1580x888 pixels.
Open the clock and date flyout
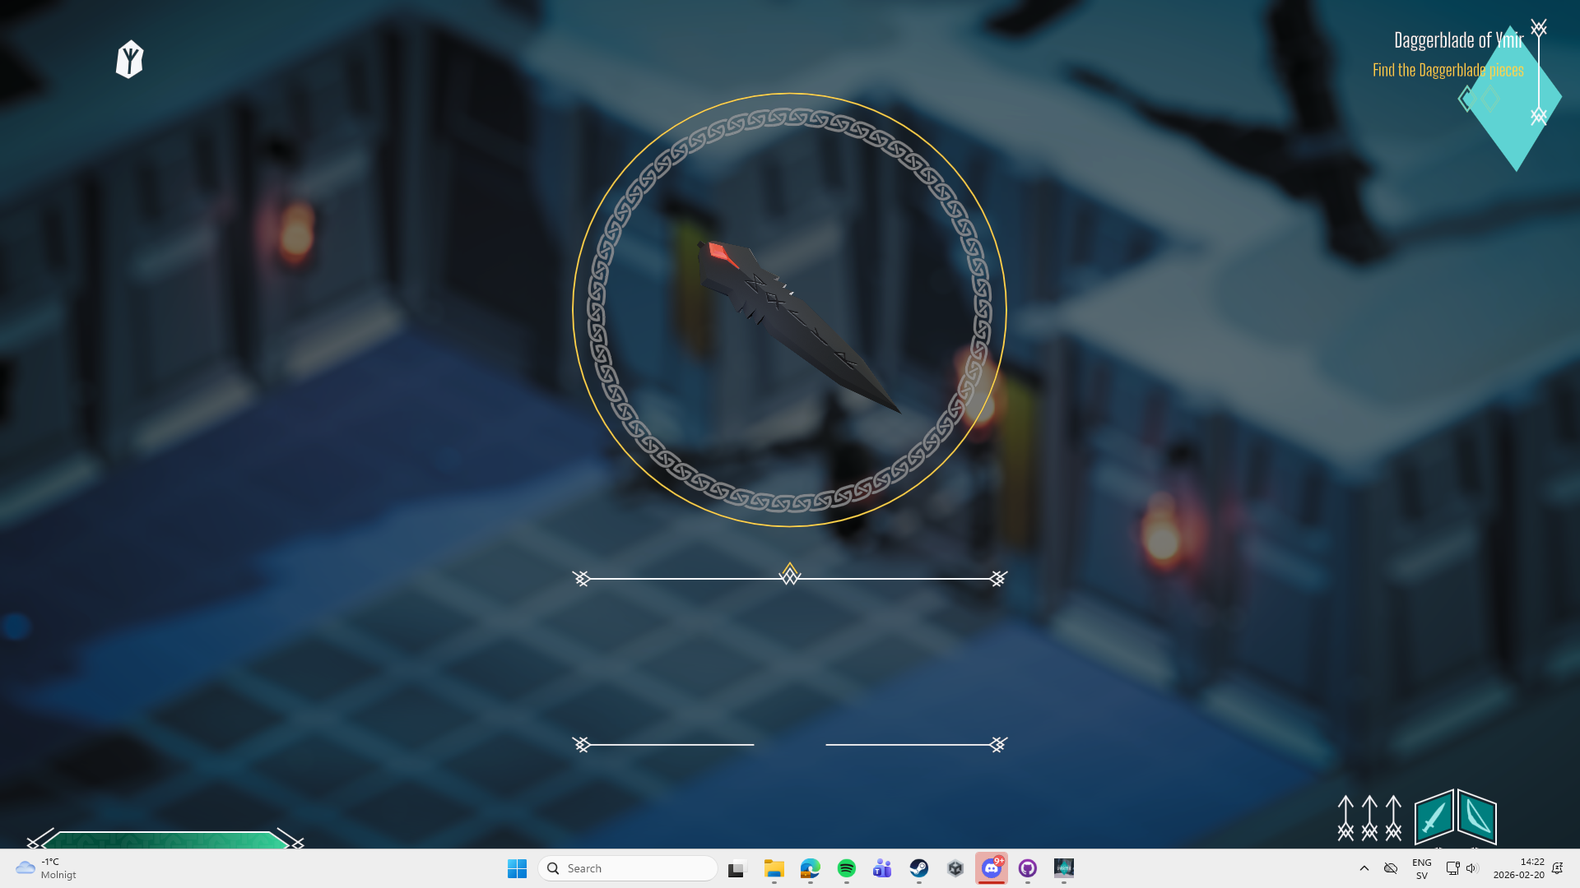(x=1518, y=868)
